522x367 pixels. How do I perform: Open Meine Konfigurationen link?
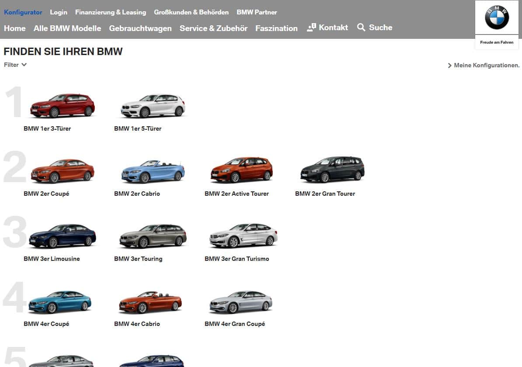tap(487, 66)
